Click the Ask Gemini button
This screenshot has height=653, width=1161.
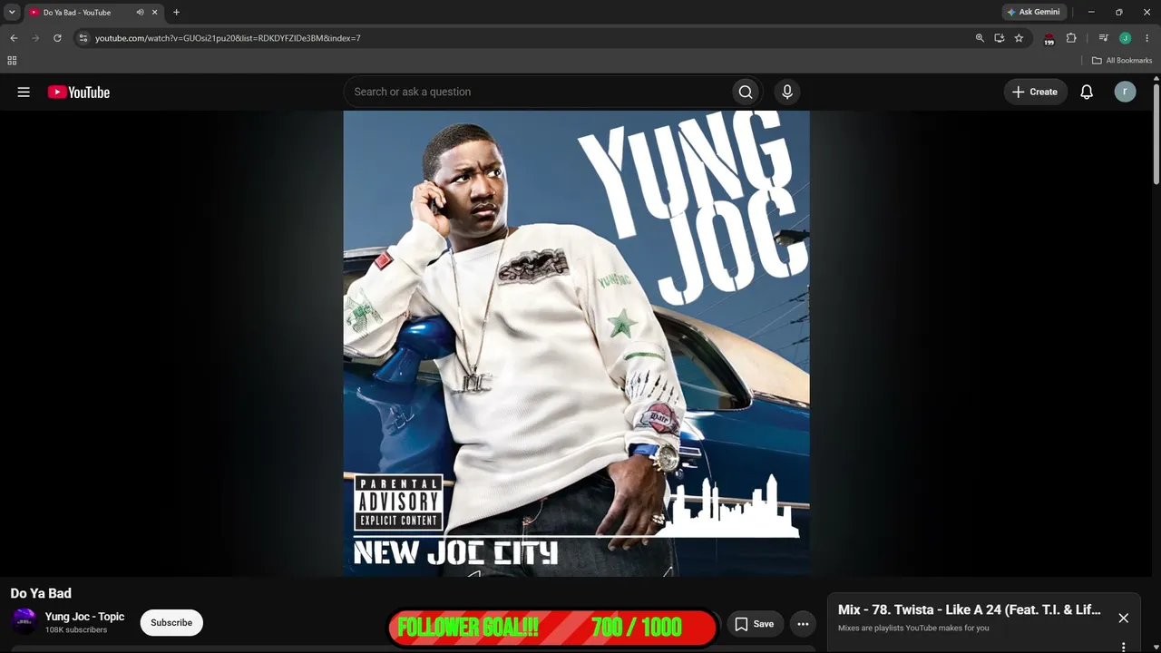1033,12
